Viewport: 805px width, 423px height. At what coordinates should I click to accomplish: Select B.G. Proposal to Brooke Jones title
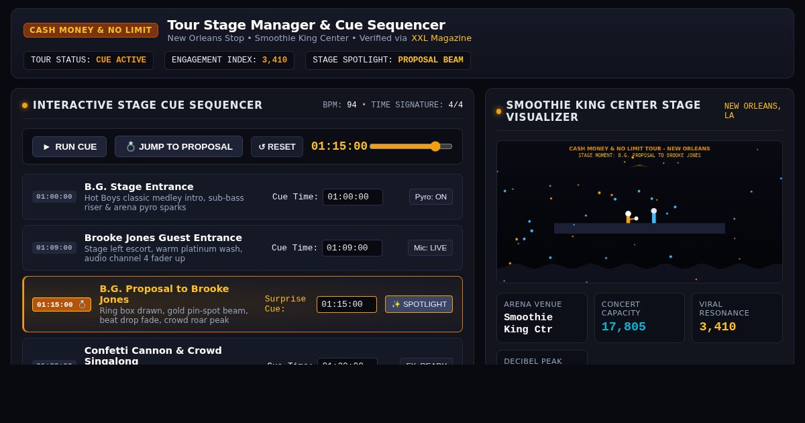pos(164,294)
